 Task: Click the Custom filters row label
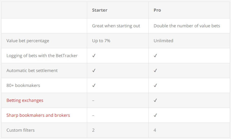[21, 130]
